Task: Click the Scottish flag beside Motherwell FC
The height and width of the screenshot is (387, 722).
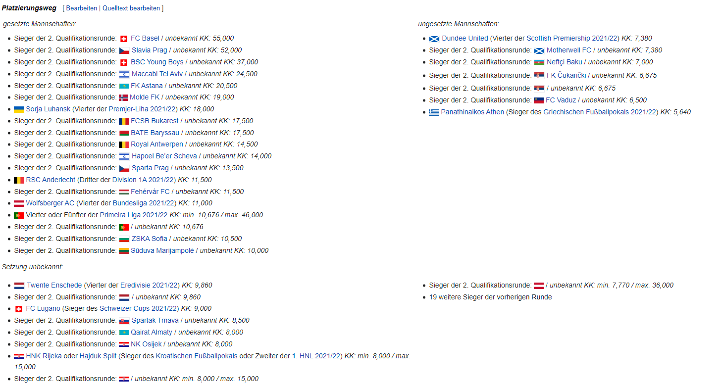Action: (539, 50)
